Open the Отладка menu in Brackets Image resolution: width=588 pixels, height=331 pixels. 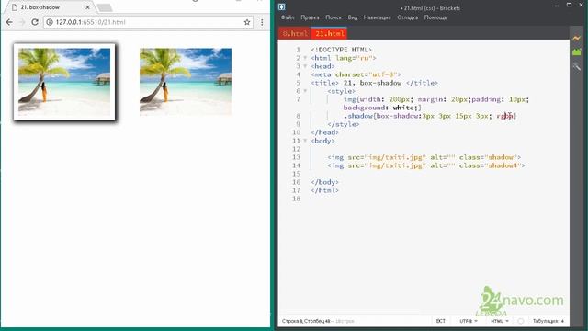tap(407, 17)
